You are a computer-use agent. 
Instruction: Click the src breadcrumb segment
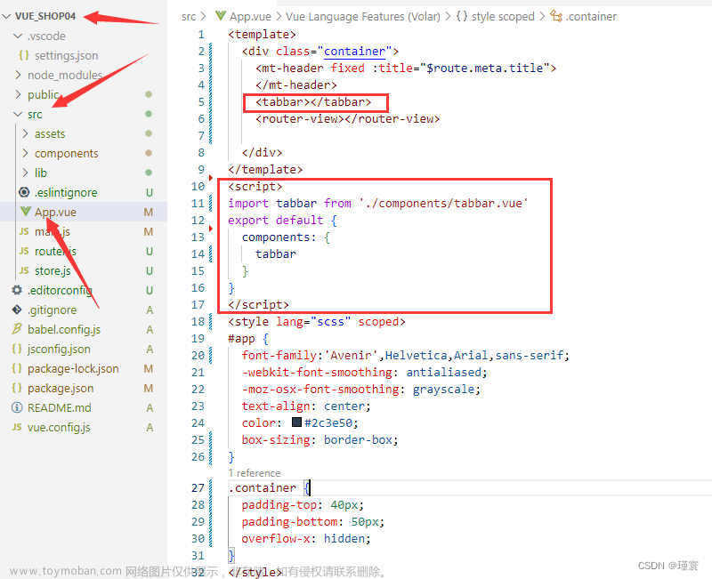click(189, 17)
